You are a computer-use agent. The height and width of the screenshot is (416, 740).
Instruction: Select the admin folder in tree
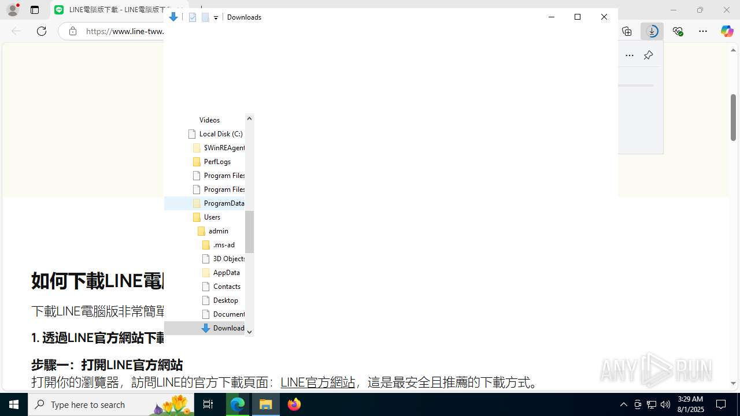pyautogui.click(x=219, y=231)
